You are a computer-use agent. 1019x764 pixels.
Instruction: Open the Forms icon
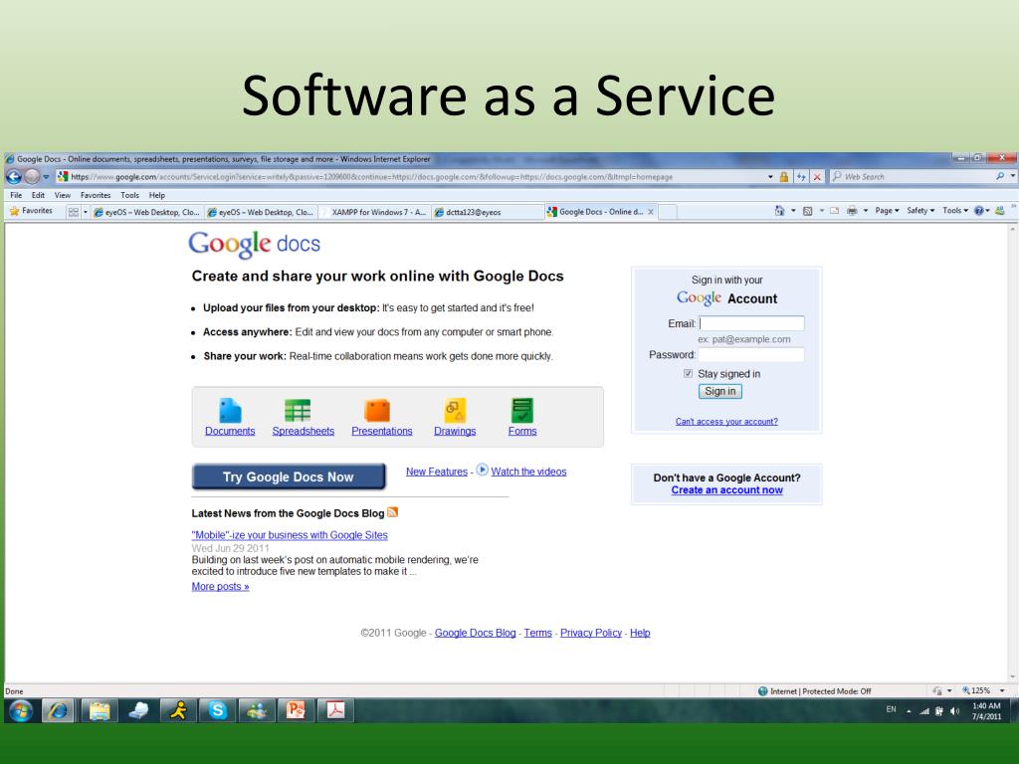coord(521,411)
